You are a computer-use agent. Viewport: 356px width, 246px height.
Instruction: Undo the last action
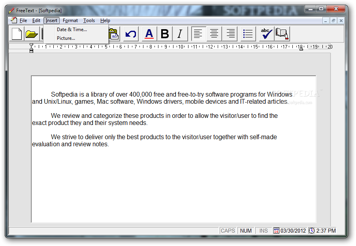coord(131,34)
